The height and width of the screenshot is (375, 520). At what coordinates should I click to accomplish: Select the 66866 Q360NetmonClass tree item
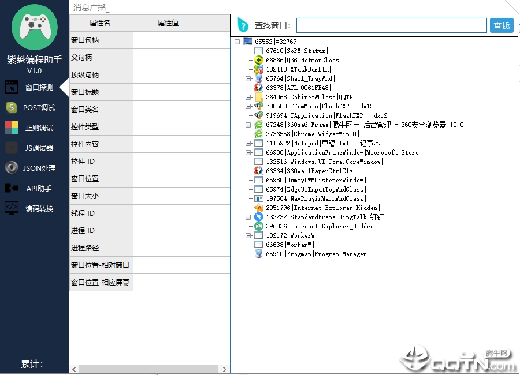(x=303, y=60)
